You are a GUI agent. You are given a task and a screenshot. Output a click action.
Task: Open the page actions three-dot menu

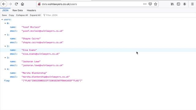pyautogui.click(x=145, y=4)
